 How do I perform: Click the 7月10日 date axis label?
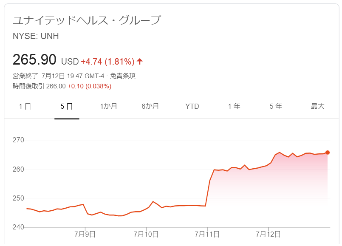coord(146,235)
